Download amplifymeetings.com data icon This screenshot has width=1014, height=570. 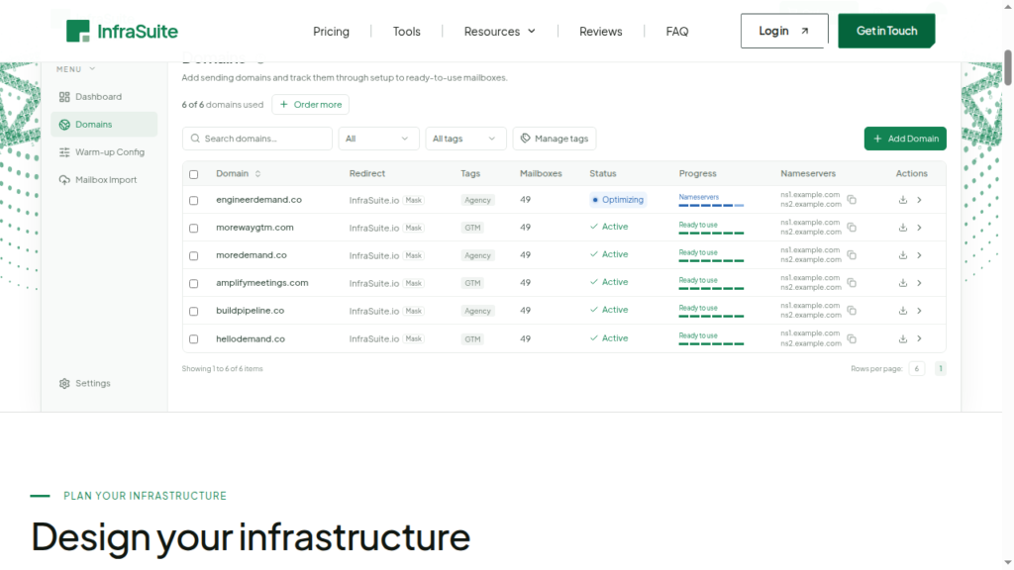[x=903, y=283]
